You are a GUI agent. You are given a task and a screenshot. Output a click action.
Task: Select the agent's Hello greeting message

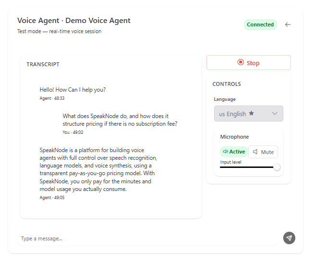pos(72,90)
